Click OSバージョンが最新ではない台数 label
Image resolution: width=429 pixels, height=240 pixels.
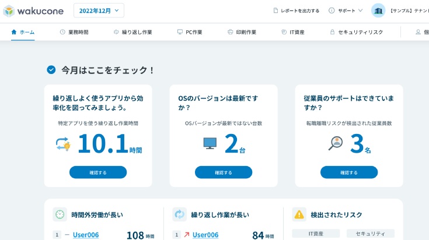224,123
